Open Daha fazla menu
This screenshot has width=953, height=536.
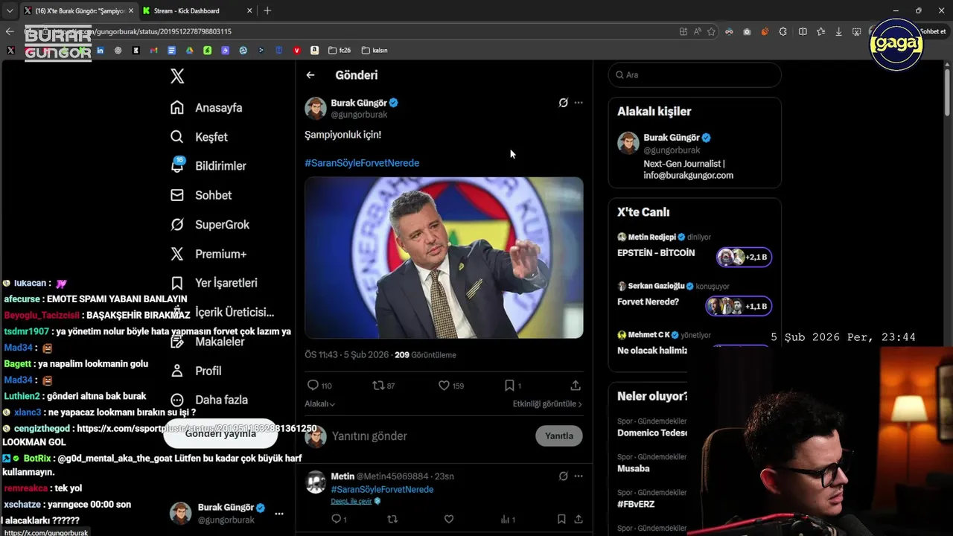point(208,400)
